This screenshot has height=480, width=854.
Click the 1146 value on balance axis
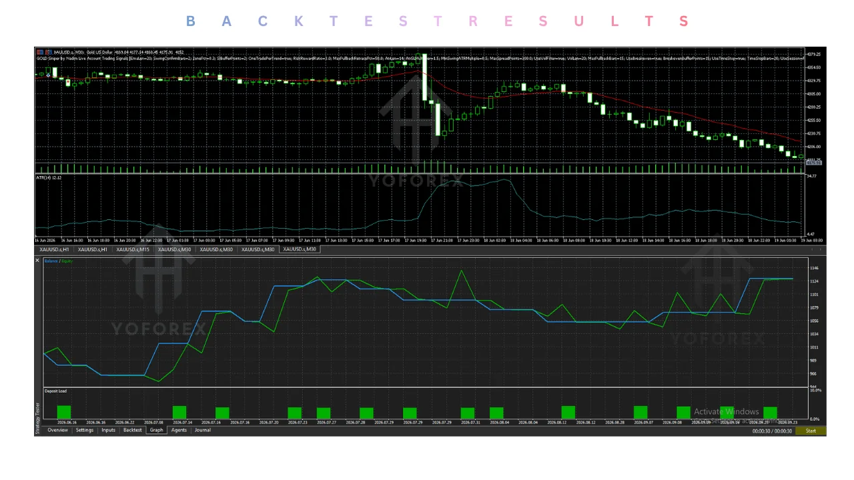[x=813, y=268]
